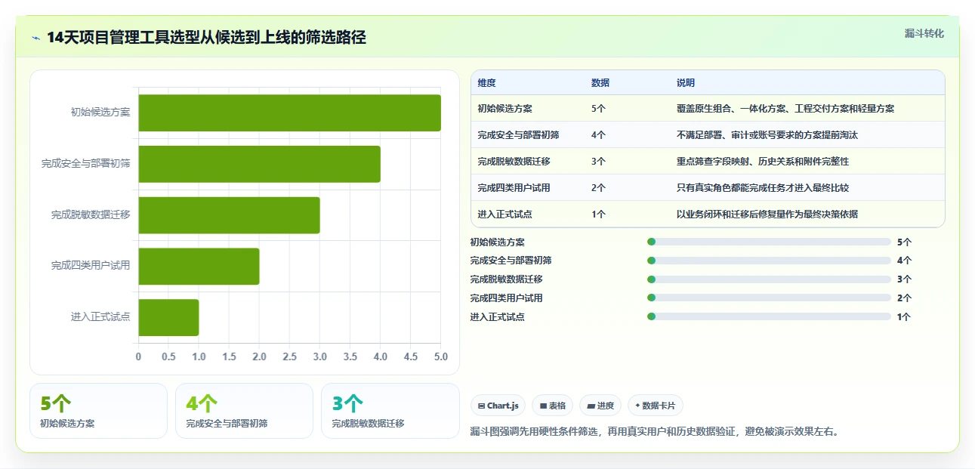Click the 初始候选方案 chart bar
The height and width of the screenshot is (469, 975).
pos(289,113)
